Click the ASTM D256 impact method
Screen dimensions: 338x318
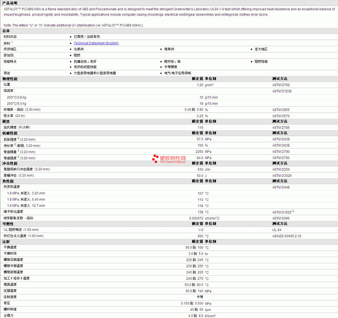[281, 170]
